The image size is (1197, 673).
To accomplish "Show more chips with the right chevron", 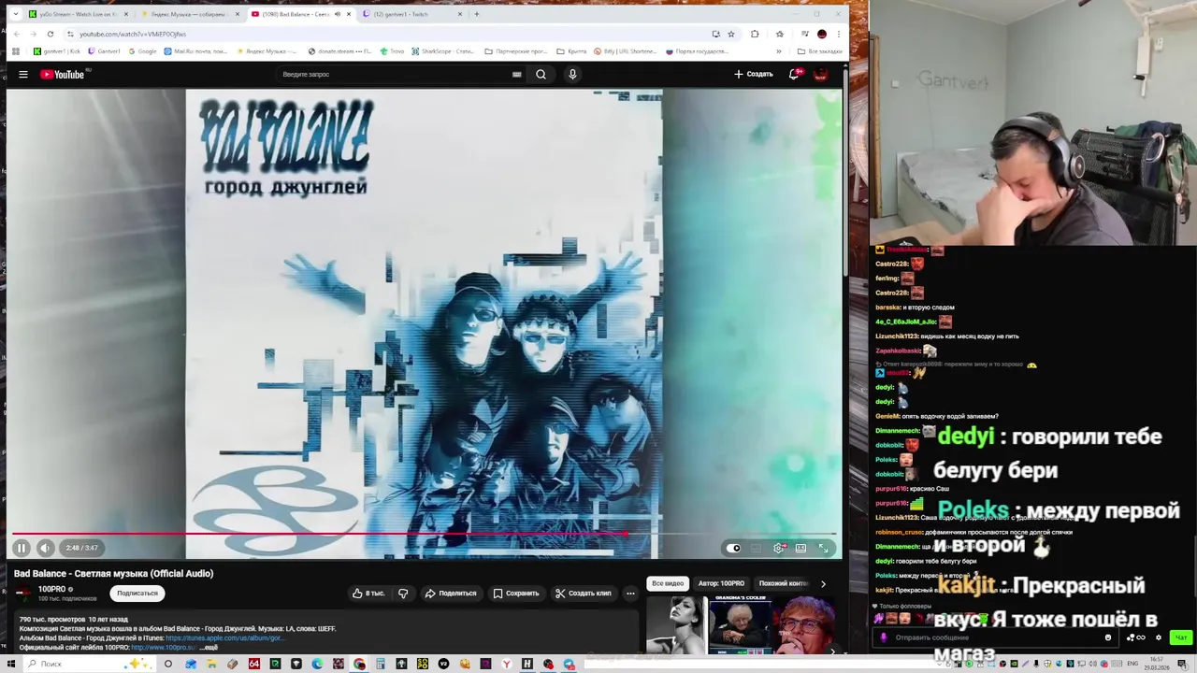I will tap(823, 583).
